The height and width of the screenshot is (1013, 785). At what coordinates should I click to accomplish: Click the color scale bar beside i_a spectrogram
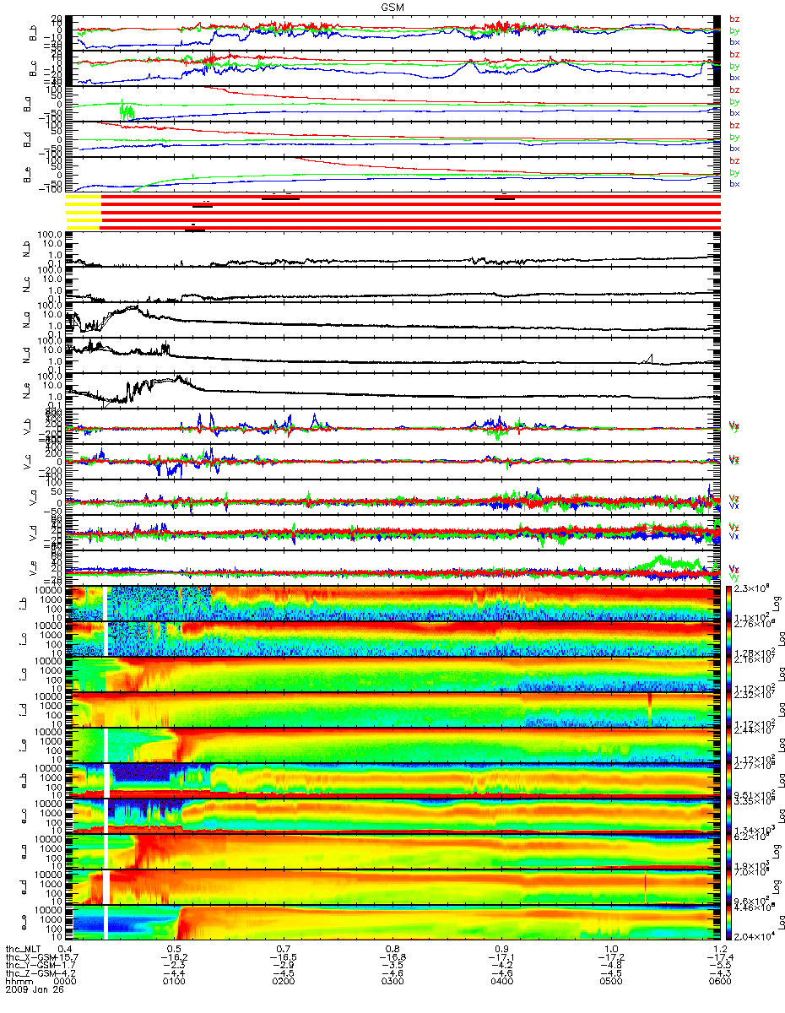pyautogui.click(x=729, y=674)
